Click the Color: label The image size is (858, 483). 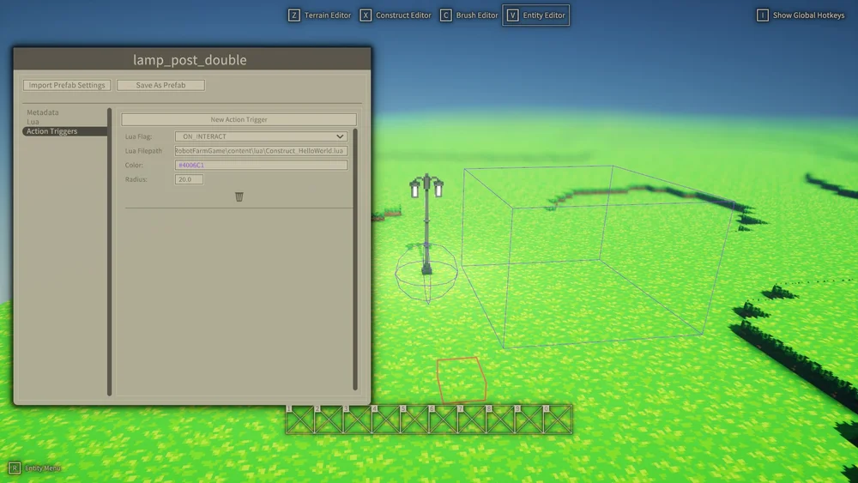pyautogui.click(x=134, y=165)
